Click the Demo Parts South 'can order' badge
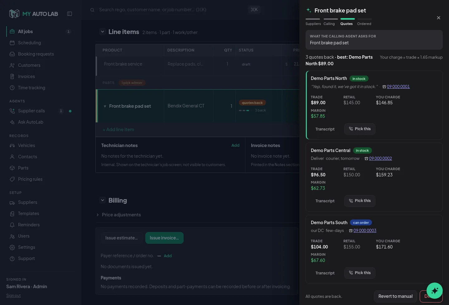This screenshot has width=449, height=305. pyautogui.click(x=361, y=223)
